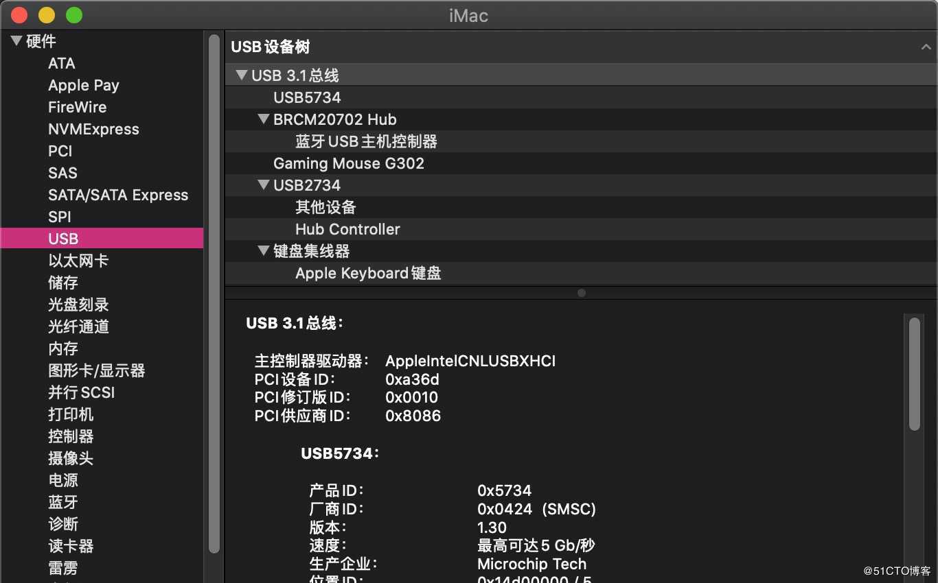This screenshot has width=938, height=583.
Task: Select the USB5734 device row
Action: (581, 97)
